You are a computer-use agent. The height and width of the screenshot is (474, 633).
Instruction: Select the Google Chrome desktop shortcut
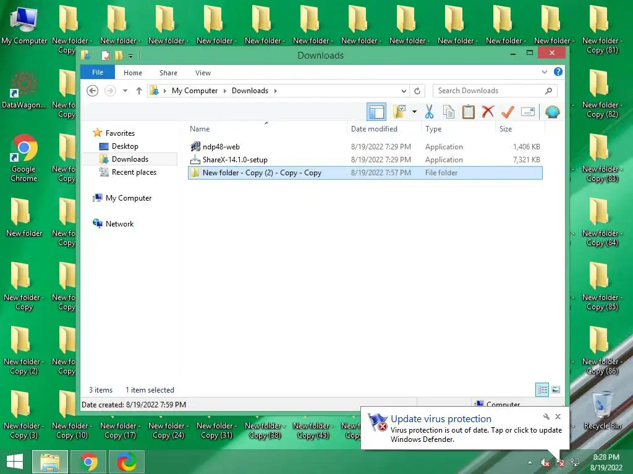pyautogui.click(x=24, y=158)
